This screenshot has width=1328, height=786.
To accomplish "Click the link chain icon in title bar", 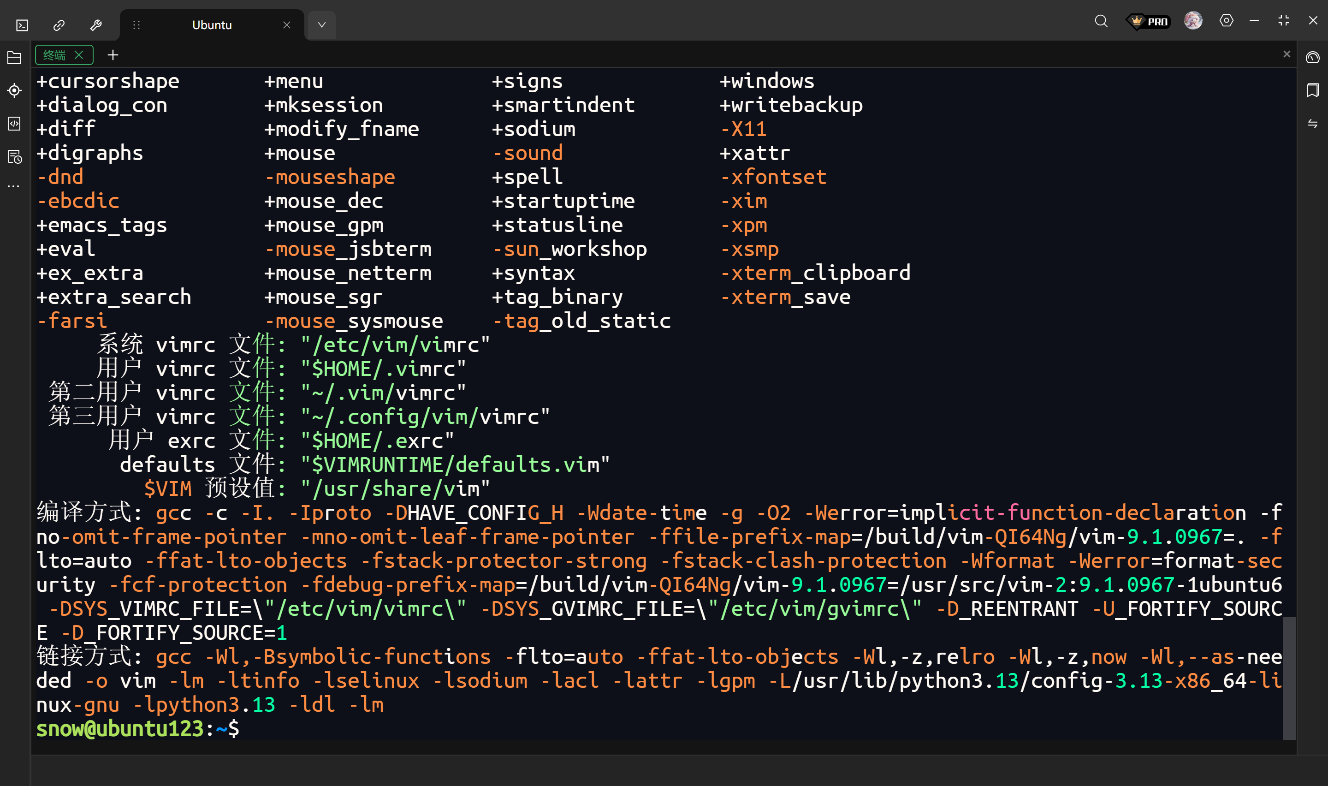I will 59,25.
